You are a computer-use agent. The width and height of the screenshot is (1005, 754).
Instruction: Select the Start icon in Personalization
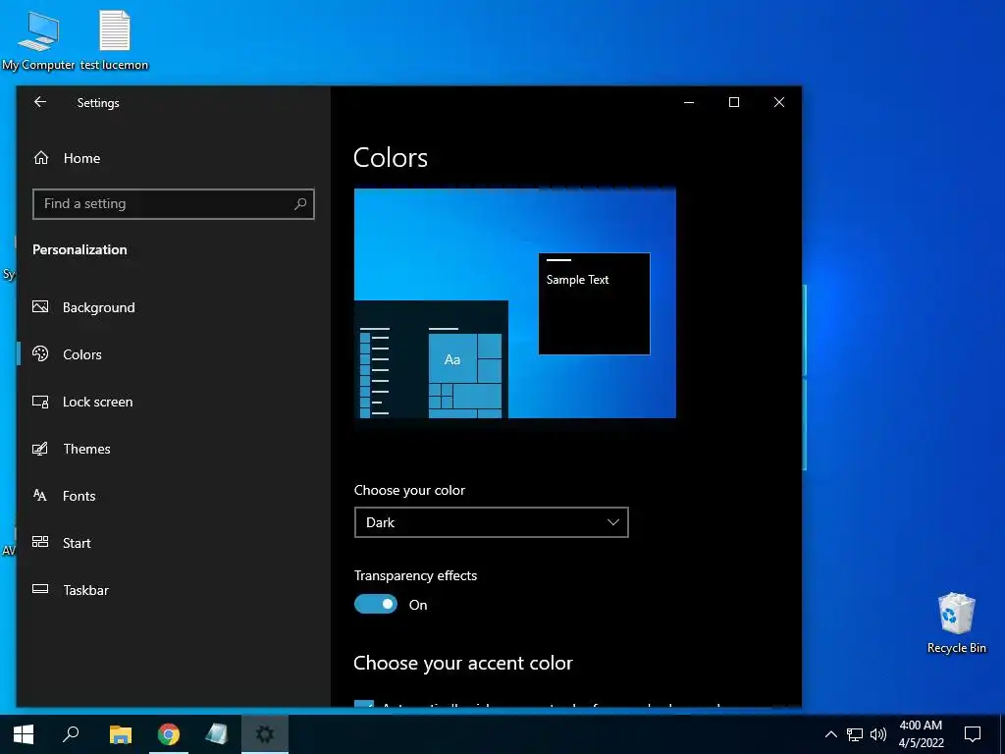click(x=40, y=542)
